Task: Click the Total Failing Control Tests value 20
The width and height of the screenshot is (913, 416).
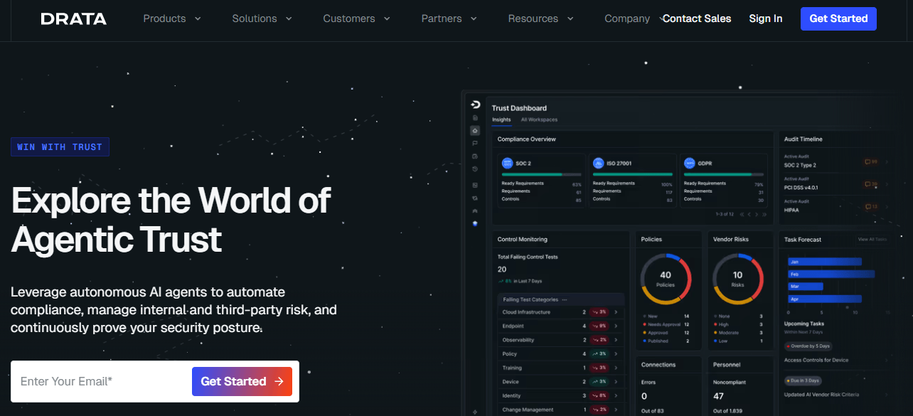Action: coord(502,270)
